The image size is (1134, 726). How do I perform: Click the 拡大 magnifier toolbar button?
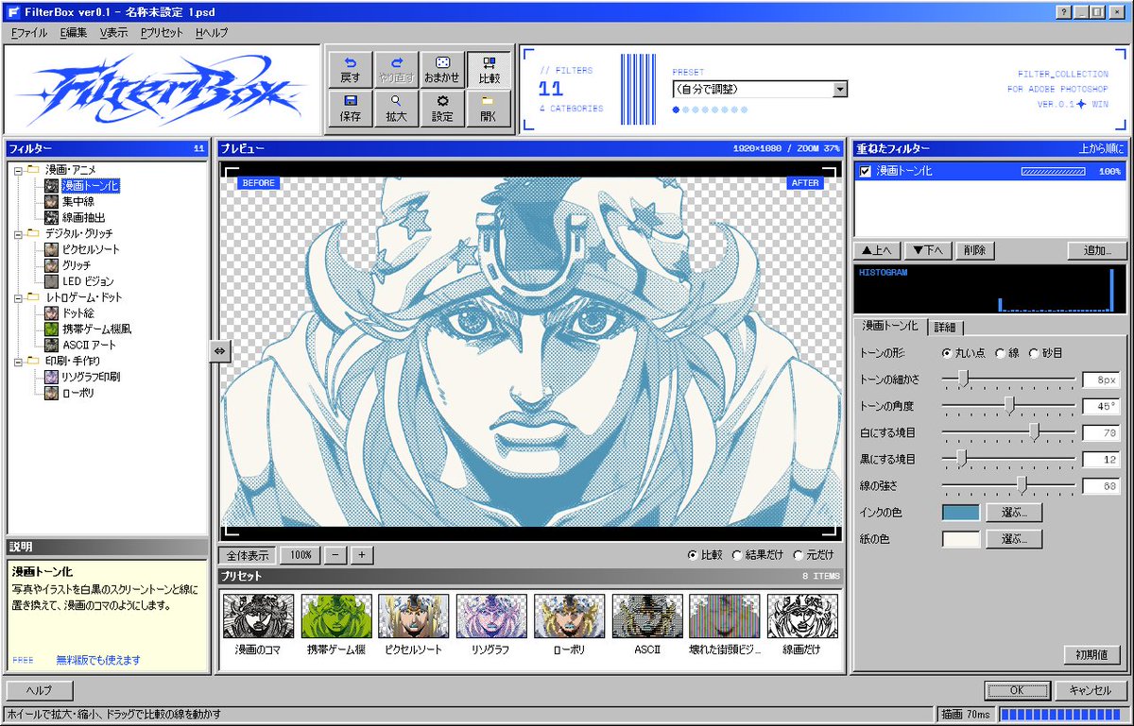tap(396, 109)
